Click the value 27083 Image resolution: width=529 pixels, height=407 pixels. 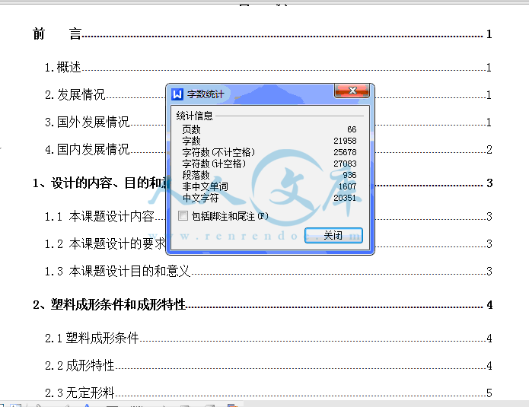pyautogui.click(x=345, y=164)
